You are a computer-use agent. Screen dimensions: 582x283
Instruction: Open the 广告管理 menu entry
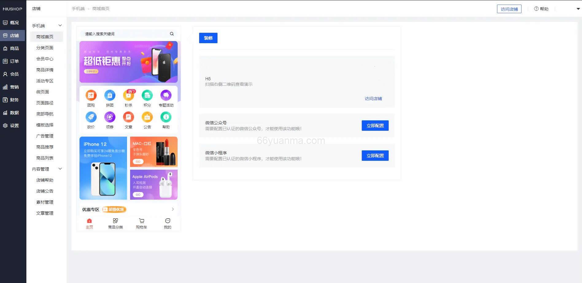45,136
